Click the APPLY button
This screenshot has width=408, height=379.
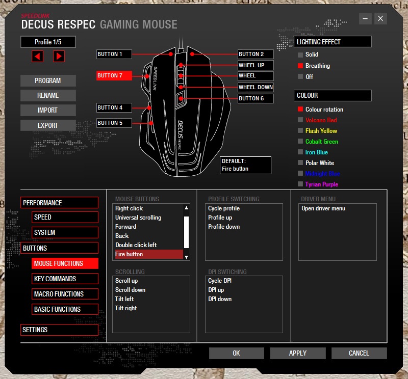298,353
